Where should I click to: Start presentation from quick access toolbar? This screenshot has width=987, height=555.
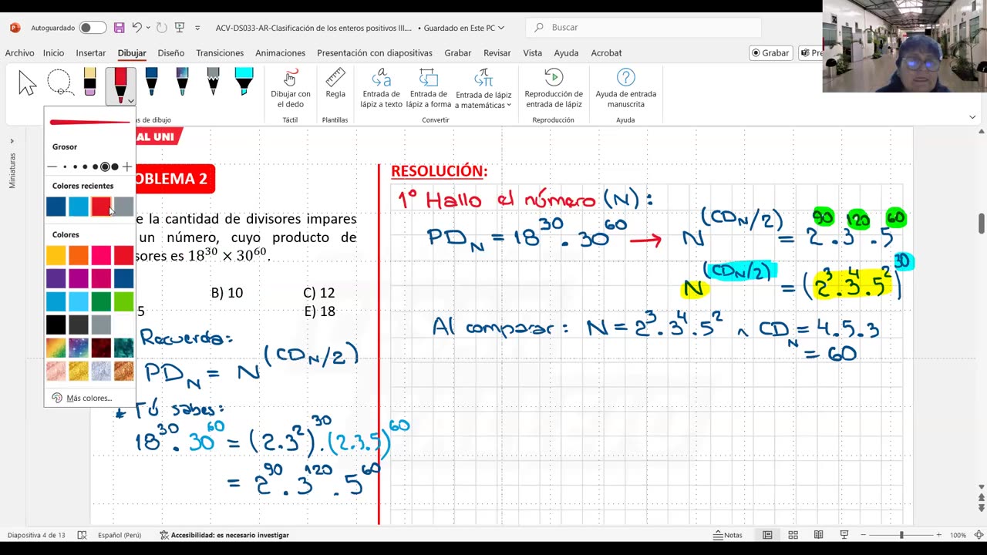click(180, 28)
